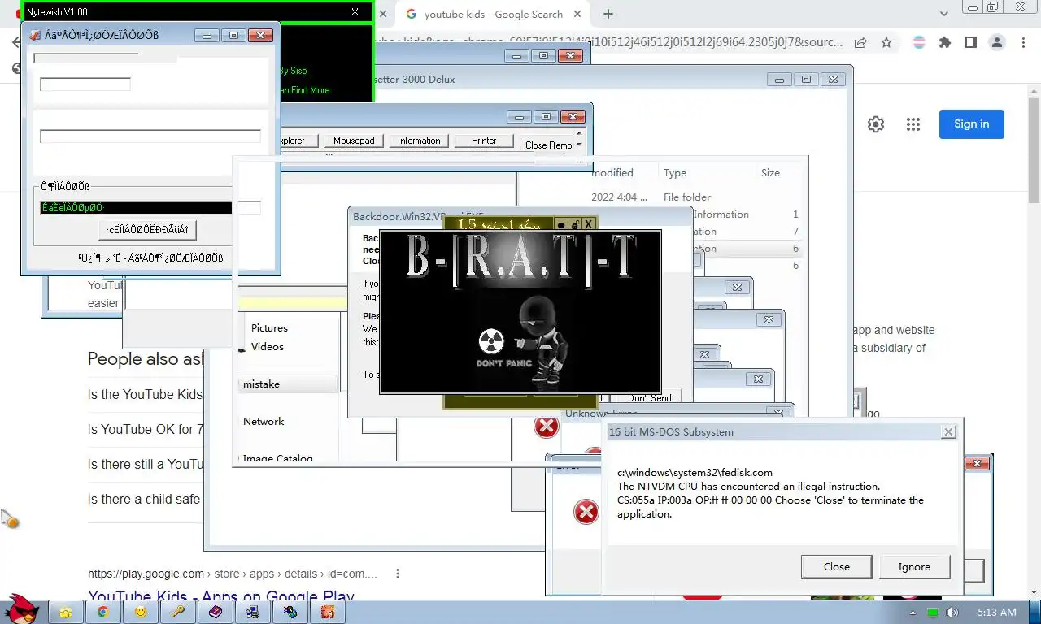Click the Angry Birds start button
The height and width of the screenshot is (624, 1041).
[21, 609]
